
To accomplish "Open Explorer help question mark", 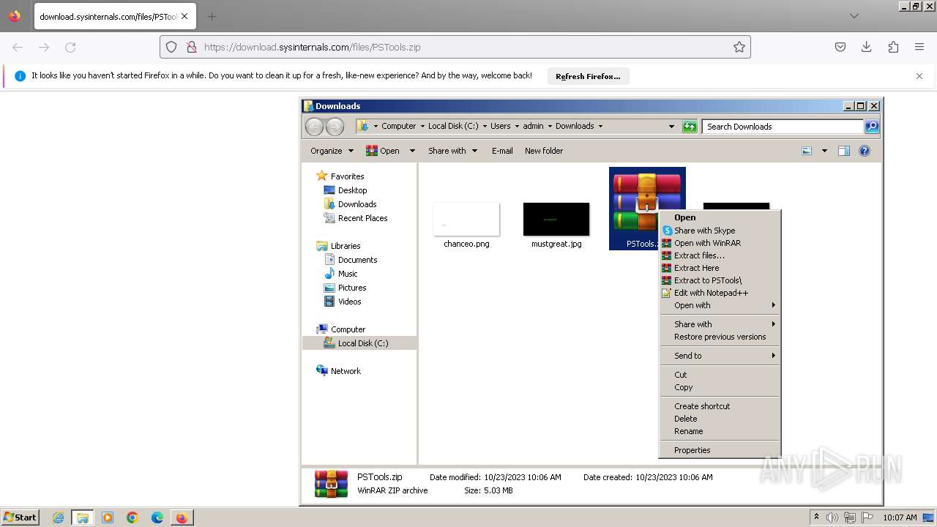I will coord(865,151).
